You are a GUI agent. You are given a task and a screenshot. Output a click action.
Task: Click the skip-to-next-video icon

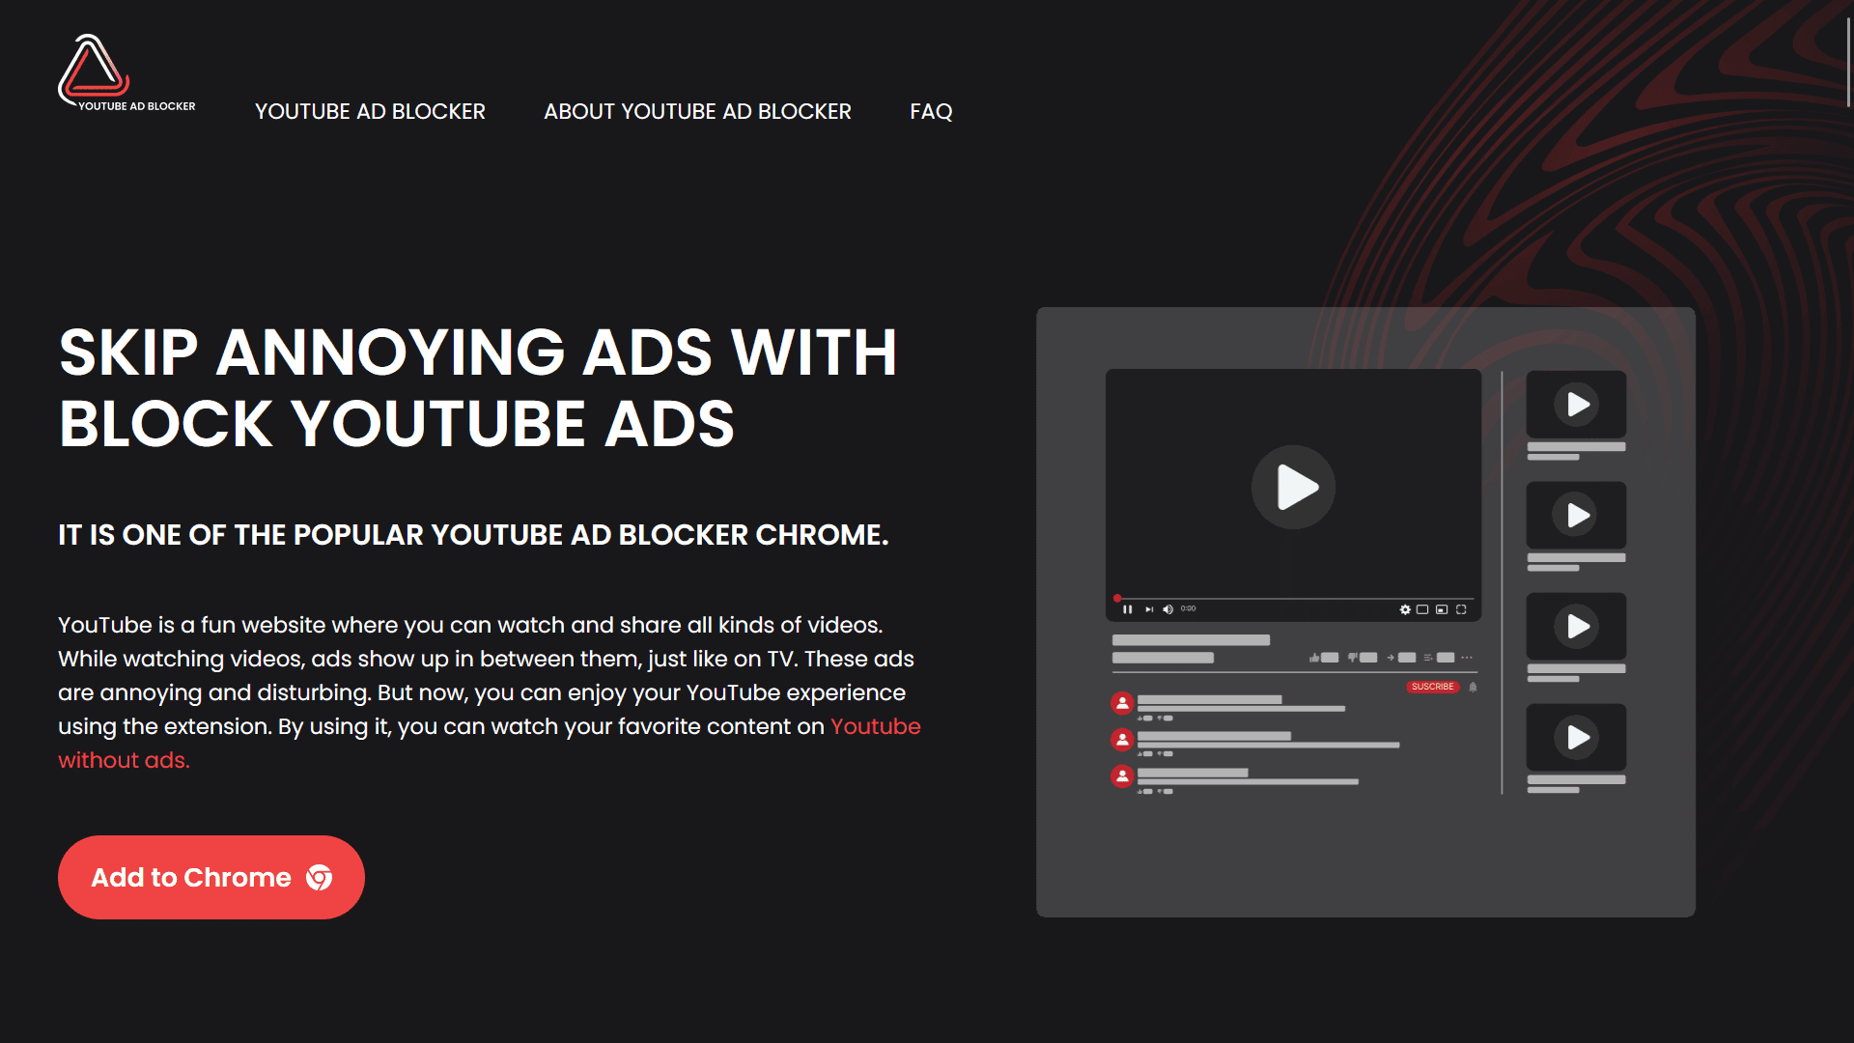[x=1149, y=608]
